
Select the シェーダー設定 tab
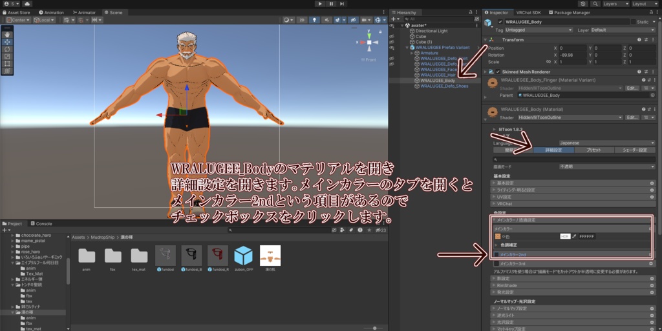click(x=635, y=150)
